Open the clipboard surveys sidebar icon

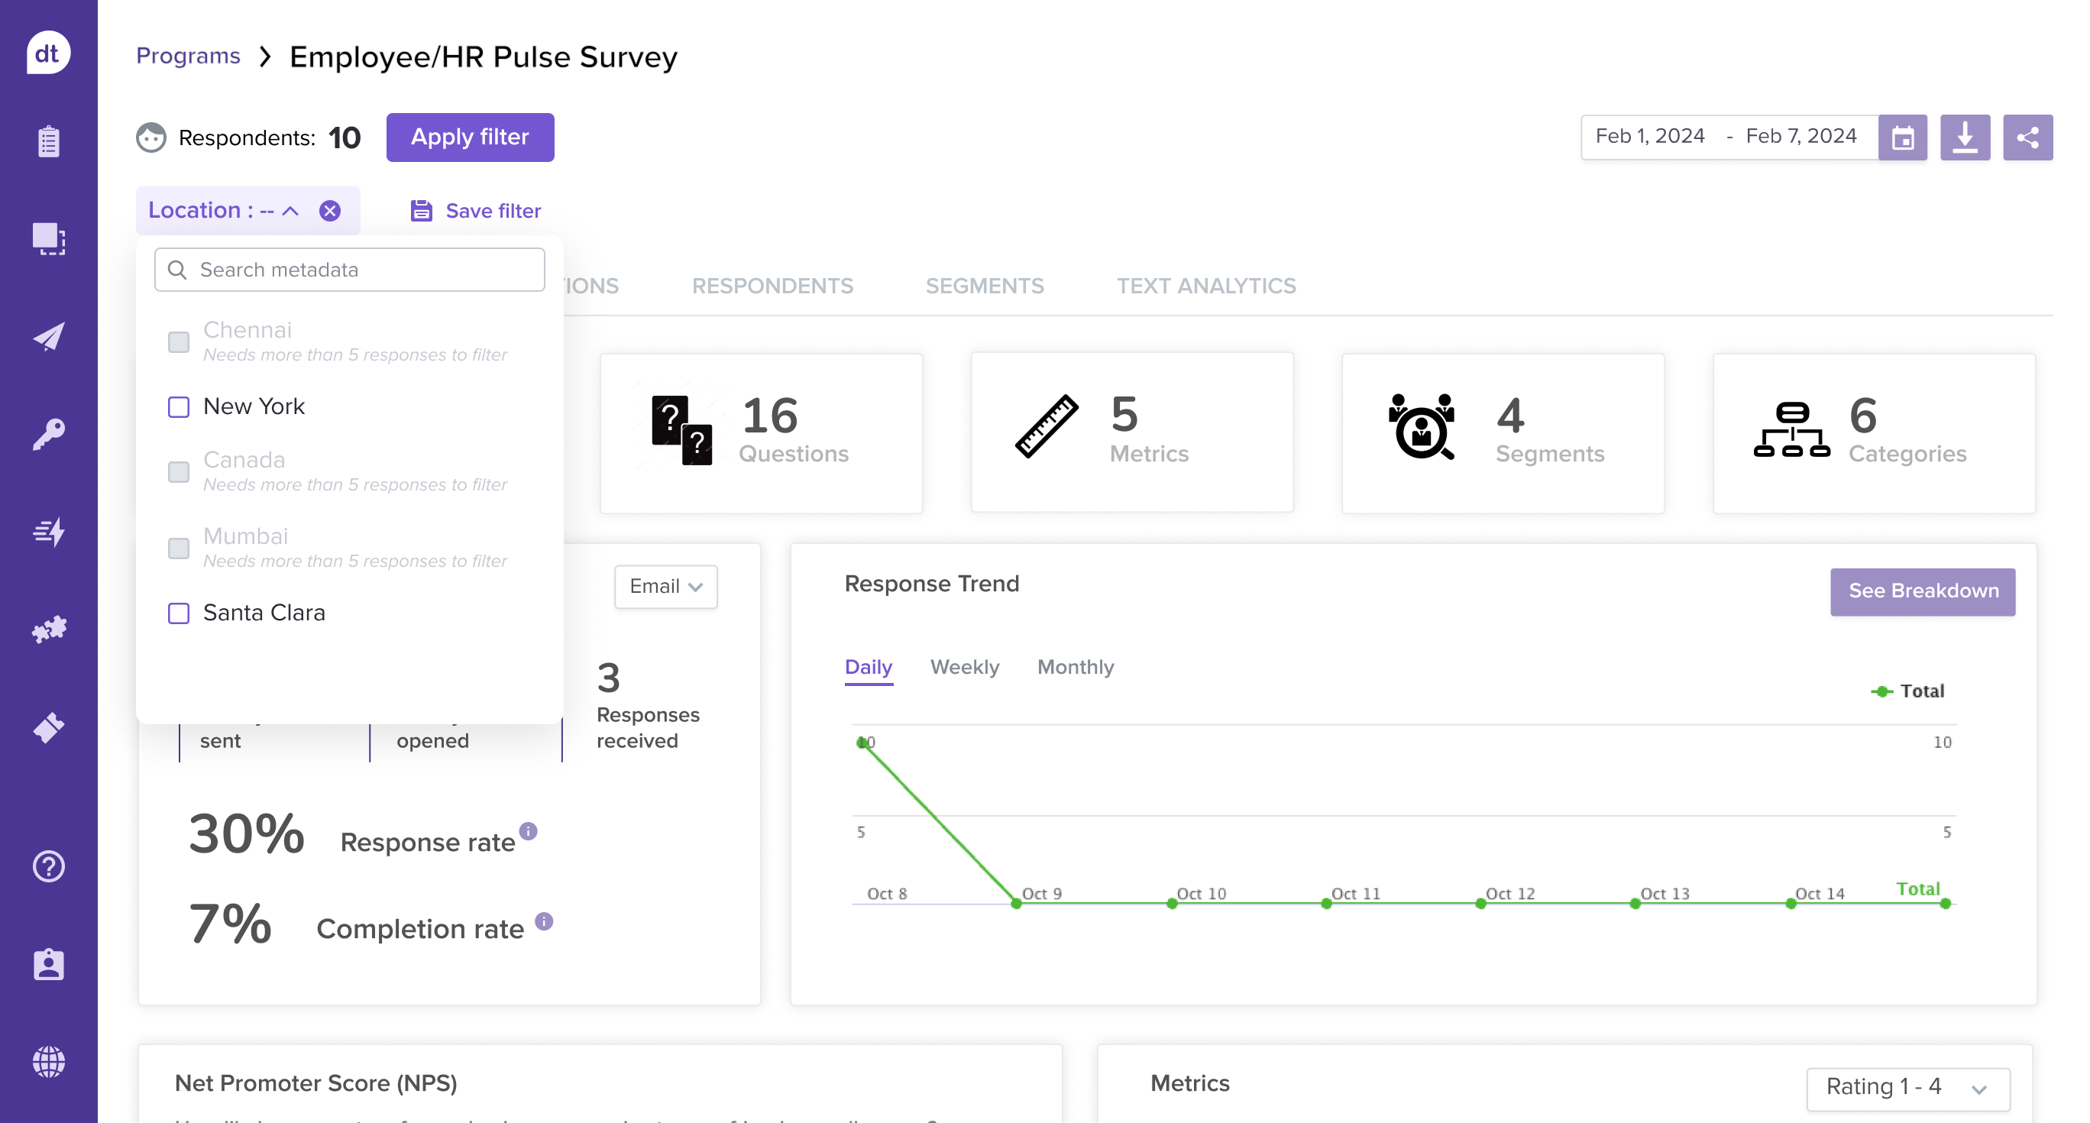tap(49, 141)
